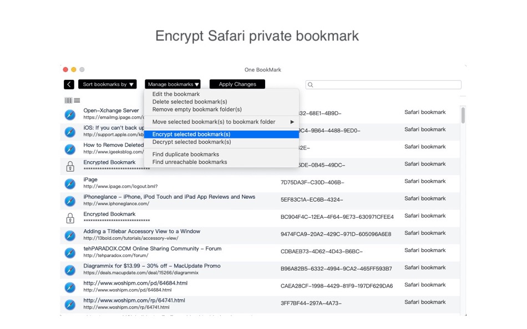Image resolution: width=527 pixels, height=329 pixels.
Task: Click http://13bold.com/tutorials/accessory-view/ URL
Action: tap(131, 238)
